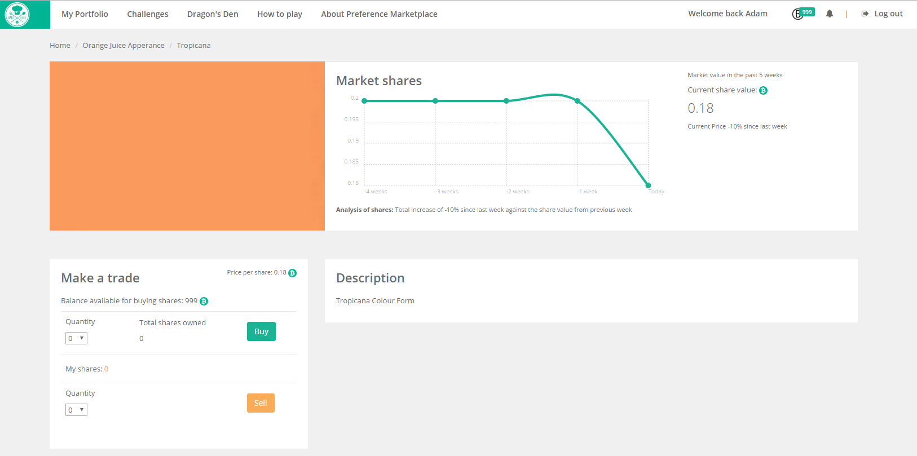The width and height of the screenshot is (917, 456).
Task: Go to Home breadcrumb link
Action: point(60,46)
